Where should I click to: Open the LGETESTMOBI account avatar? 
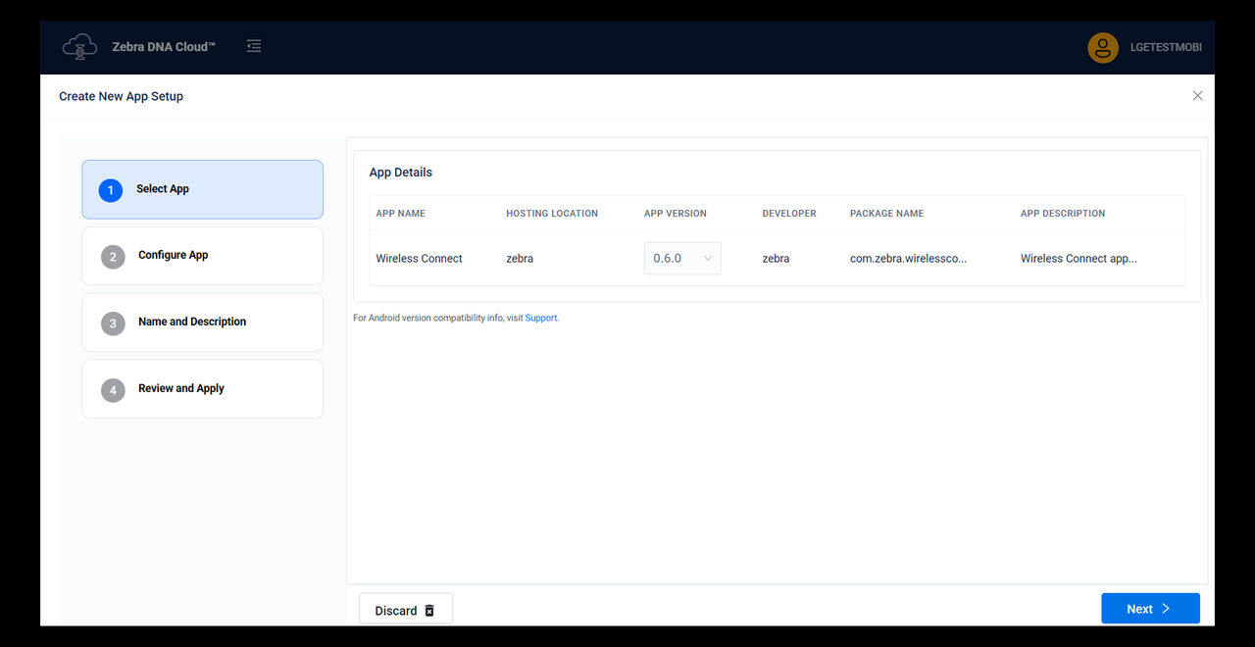point(1102,46)
